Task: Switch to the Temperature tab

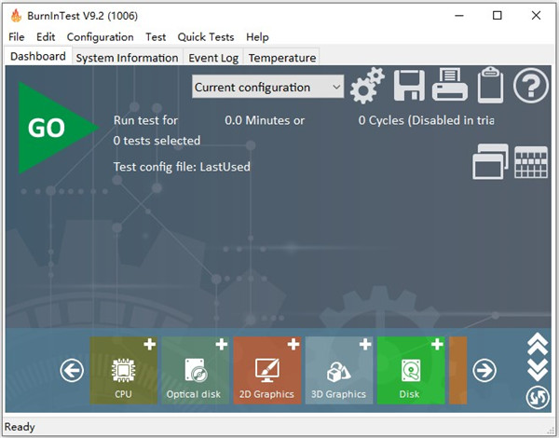Action: click(x=282, y=58)
